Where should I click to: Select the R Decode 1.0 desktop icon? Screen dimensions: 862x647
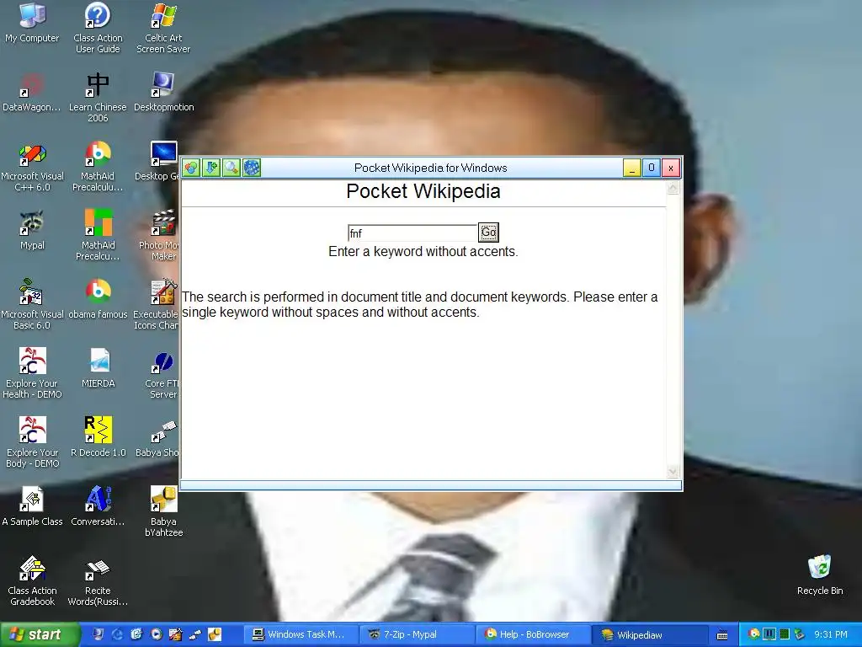(98, 437)
